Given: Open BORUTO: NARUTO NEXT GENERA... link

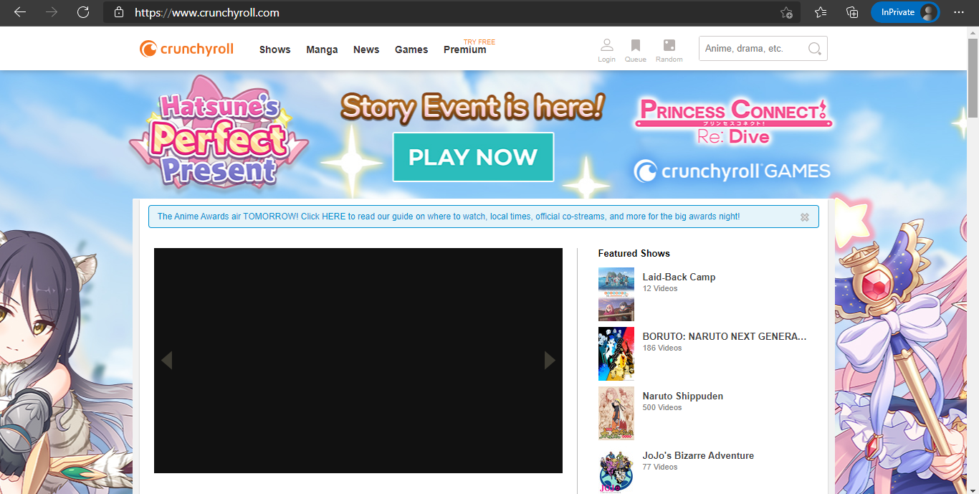Looking at the screenshot, I should [725, 336].
